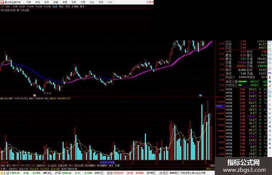The width and height of the screenshot is (272, 175).
Task: Select the 日线 period tab in top bar
Action: point(55,6)
